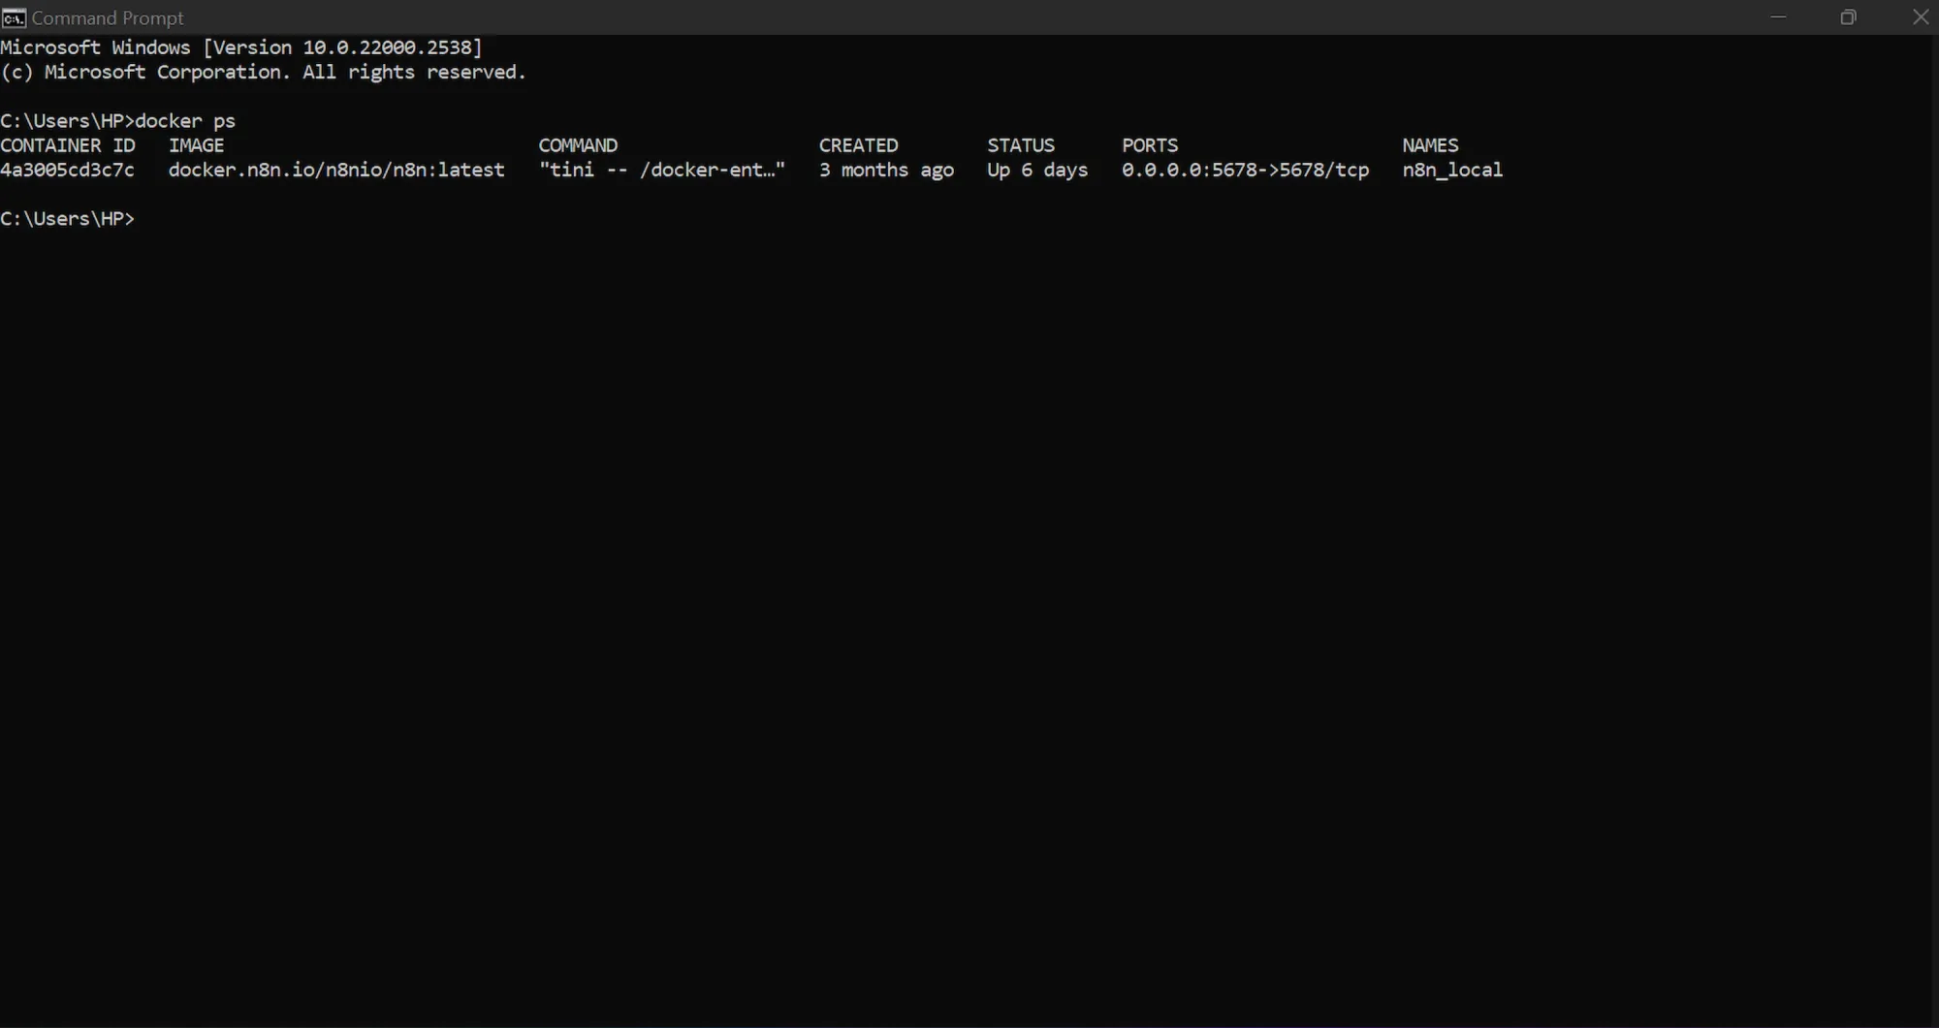Click the 'Up 6 days' status value

coord(1037,170)
